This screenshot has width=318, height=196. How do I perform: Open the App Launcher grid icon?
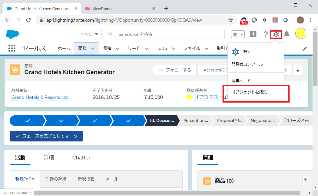pos(12,48)
